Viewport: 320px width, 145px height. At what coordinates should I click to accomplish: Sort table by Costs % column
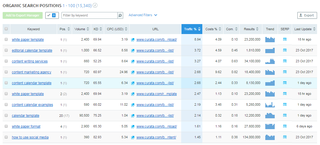click(213, 29)
